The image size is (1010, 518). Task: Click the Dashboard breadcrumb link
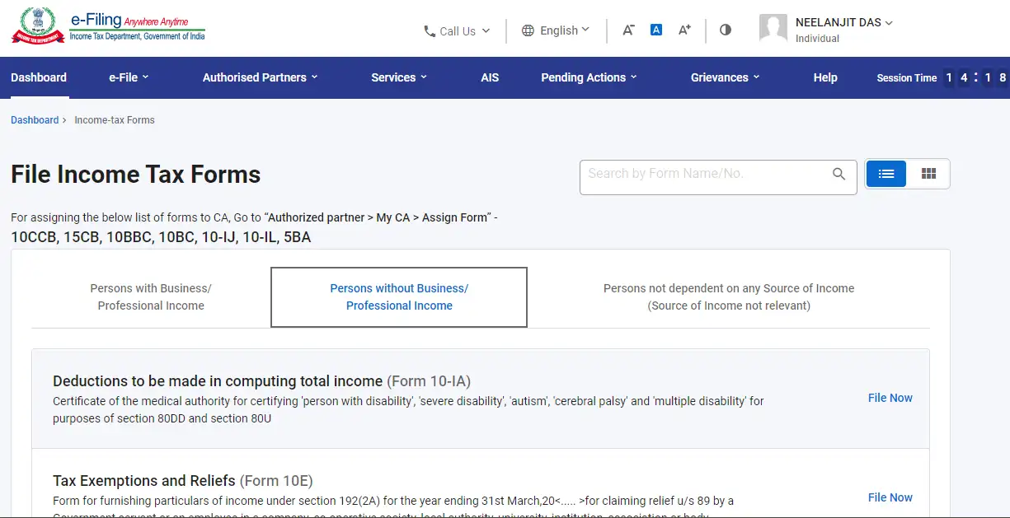point(35,120)
